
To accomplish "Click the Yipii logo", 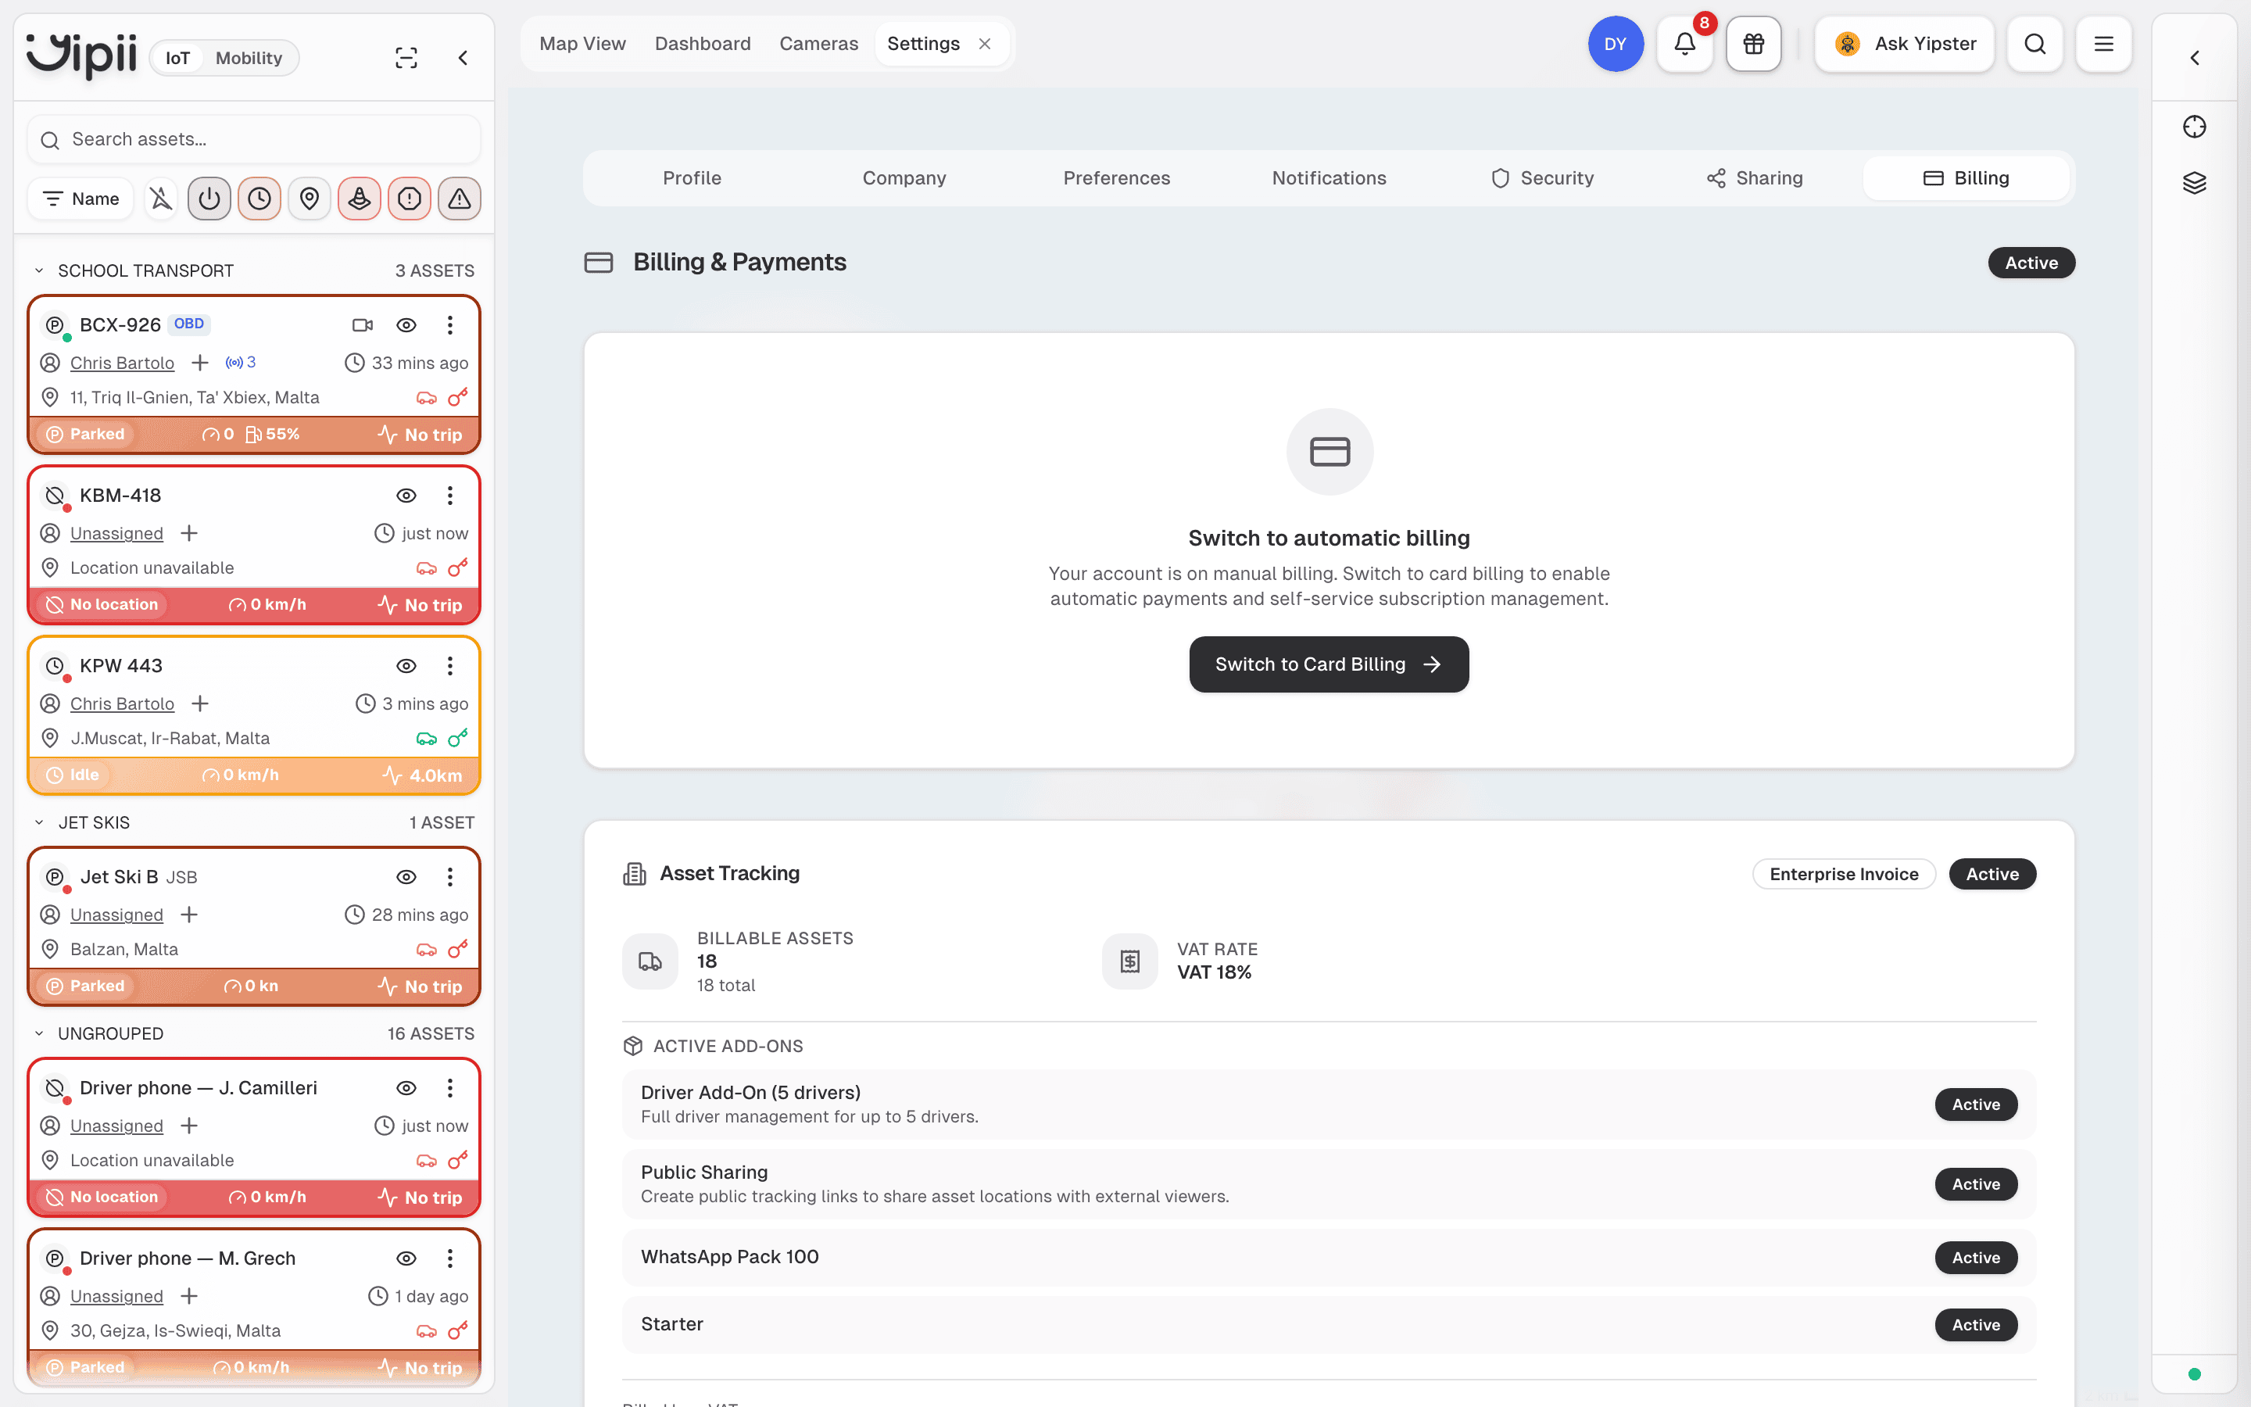I will [82, 55].
